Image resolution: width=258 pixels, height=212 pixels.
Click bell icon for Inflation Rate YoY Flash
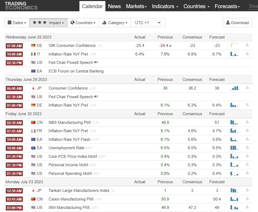247,139
